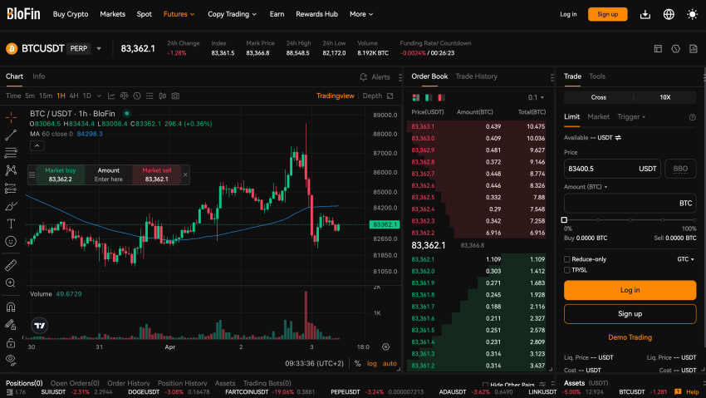Click the Amount BTC input field
The height and width of the screenshot is (398, 706).
(630, 204)
